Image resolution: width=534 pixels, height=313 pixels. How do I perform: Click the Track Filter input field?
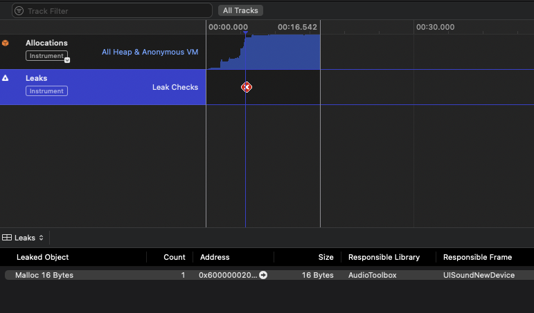coord(112,11)
